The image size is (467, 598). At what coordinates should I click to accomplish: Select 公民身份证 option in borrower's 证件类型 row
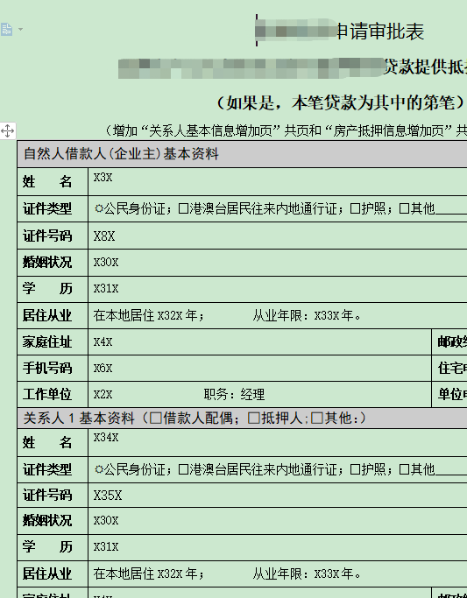click(99, 208)
